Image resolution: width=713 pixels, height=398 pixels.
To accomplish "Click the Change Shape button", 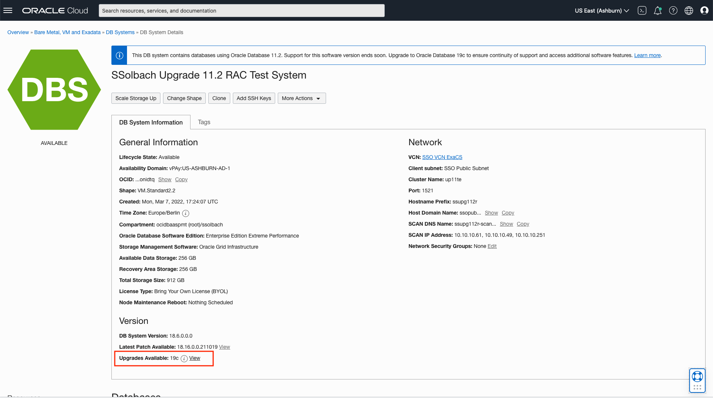I will 184,98.
